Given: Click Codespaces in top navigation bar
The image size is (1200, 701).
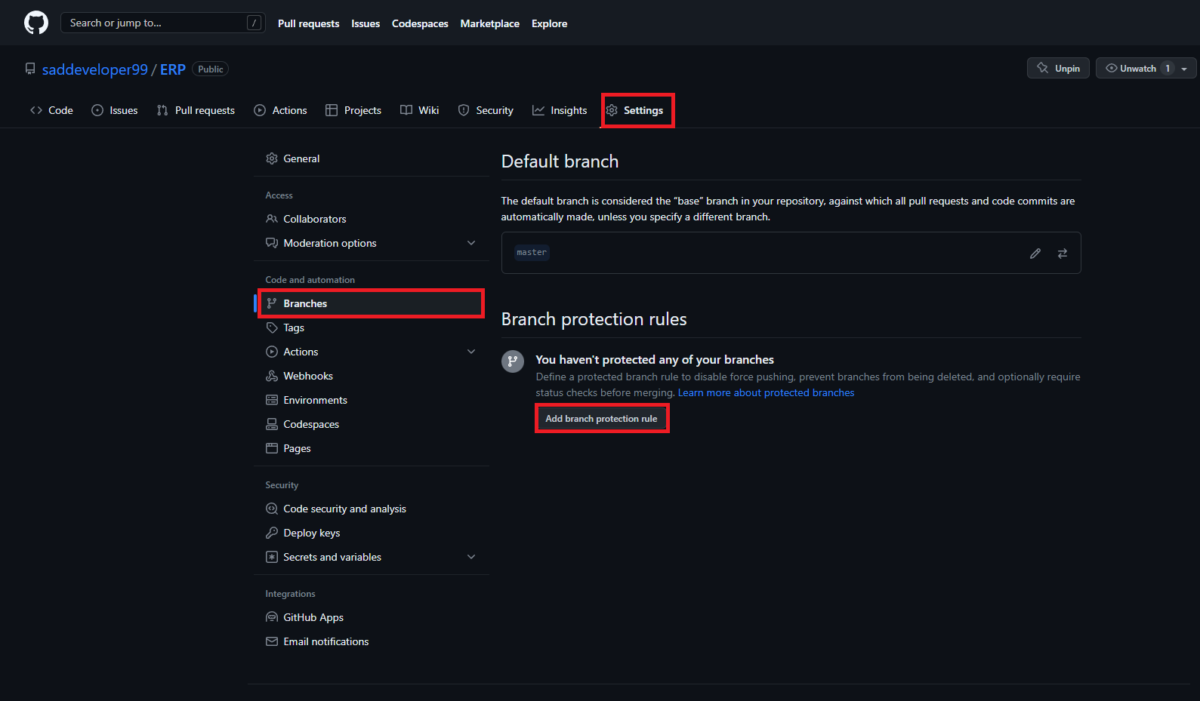Looking at the screenshot, I should [x=420, y=23].
